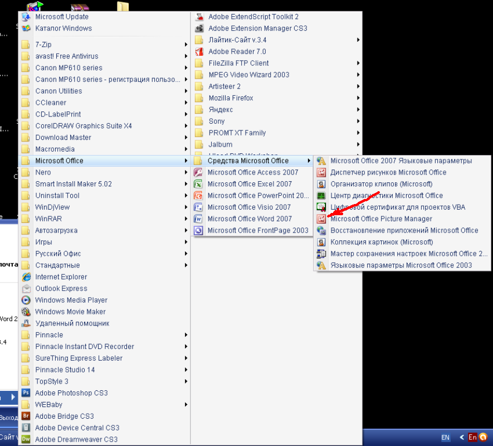Click the Языковые параметры Office 2003 icon
Viewport: 493px width, 446px height.
pyautogui.click(x=321, y=265)
